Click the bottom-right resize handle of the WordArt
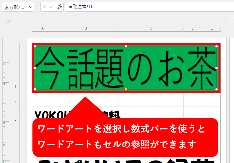234x163 pixels. 216,90
